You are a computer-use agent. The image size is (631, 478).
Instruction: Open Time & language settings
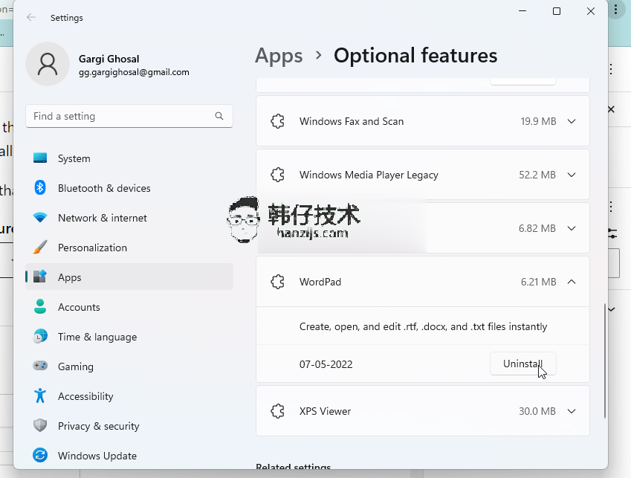pyautogui.click(x=129, y=337)
